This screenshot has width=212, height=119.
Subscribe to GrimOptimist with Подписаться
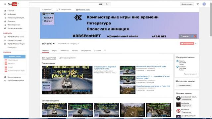(x=186, y=99)
